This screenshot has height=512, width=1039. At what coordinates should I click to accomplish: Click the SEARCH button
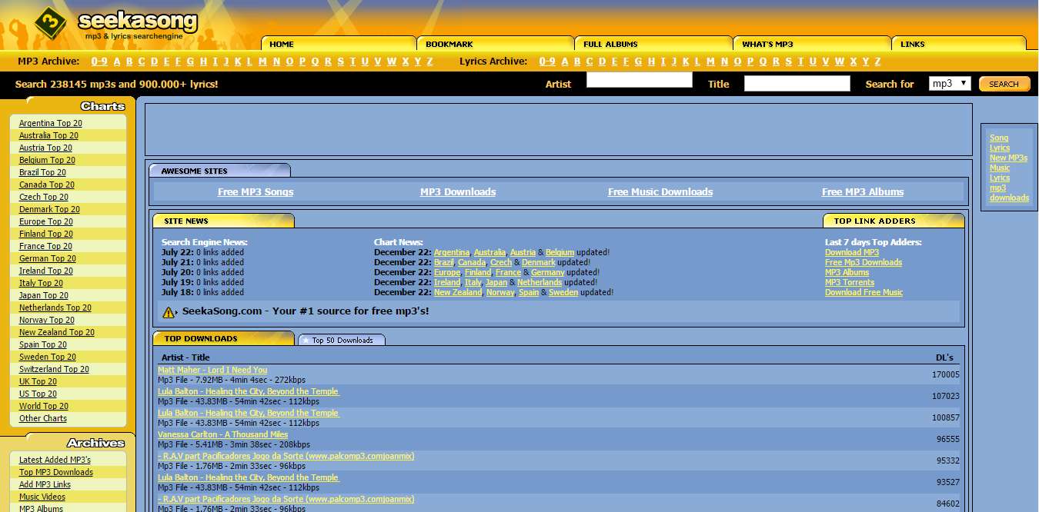click(1004, 84)
